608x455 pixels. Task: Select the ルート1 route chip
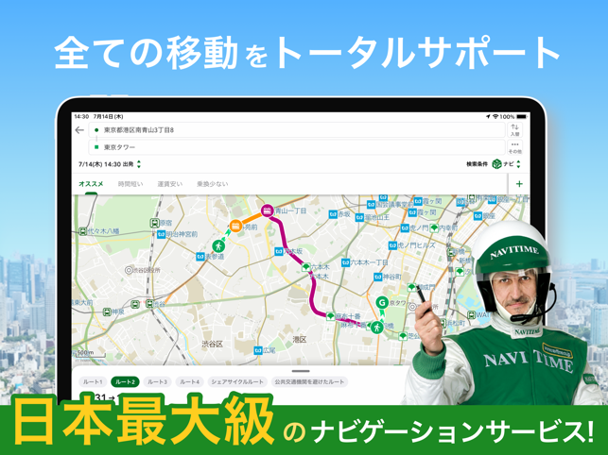coord(93,381)
